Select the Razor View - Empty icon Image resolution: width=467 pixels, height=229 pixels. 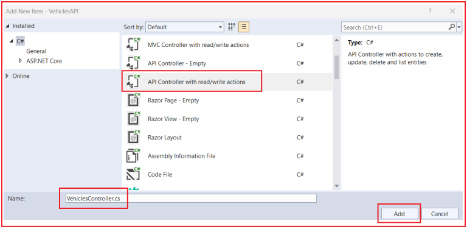(x=133, y=119)
